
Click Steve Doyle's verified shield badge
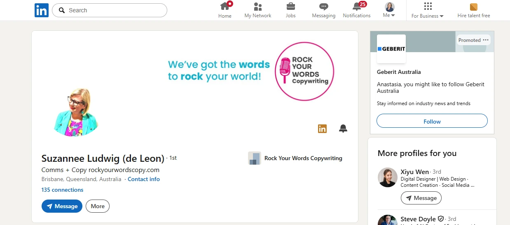(x=440, y=219)
